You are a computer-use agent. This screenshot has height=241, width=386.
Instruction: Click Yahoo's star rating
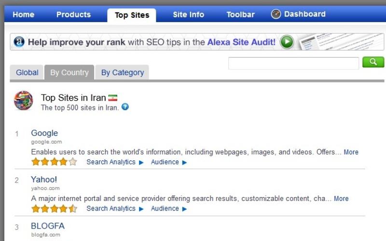[x=54, y=208]
